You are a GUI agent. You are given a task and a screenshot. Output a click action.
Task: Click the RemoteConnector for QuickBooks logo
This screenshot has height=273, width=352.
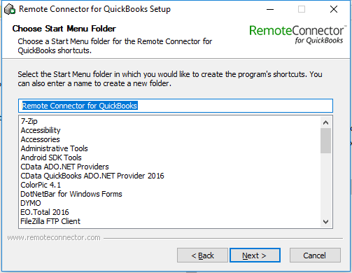pyautogui.click(x=297, y=34)
